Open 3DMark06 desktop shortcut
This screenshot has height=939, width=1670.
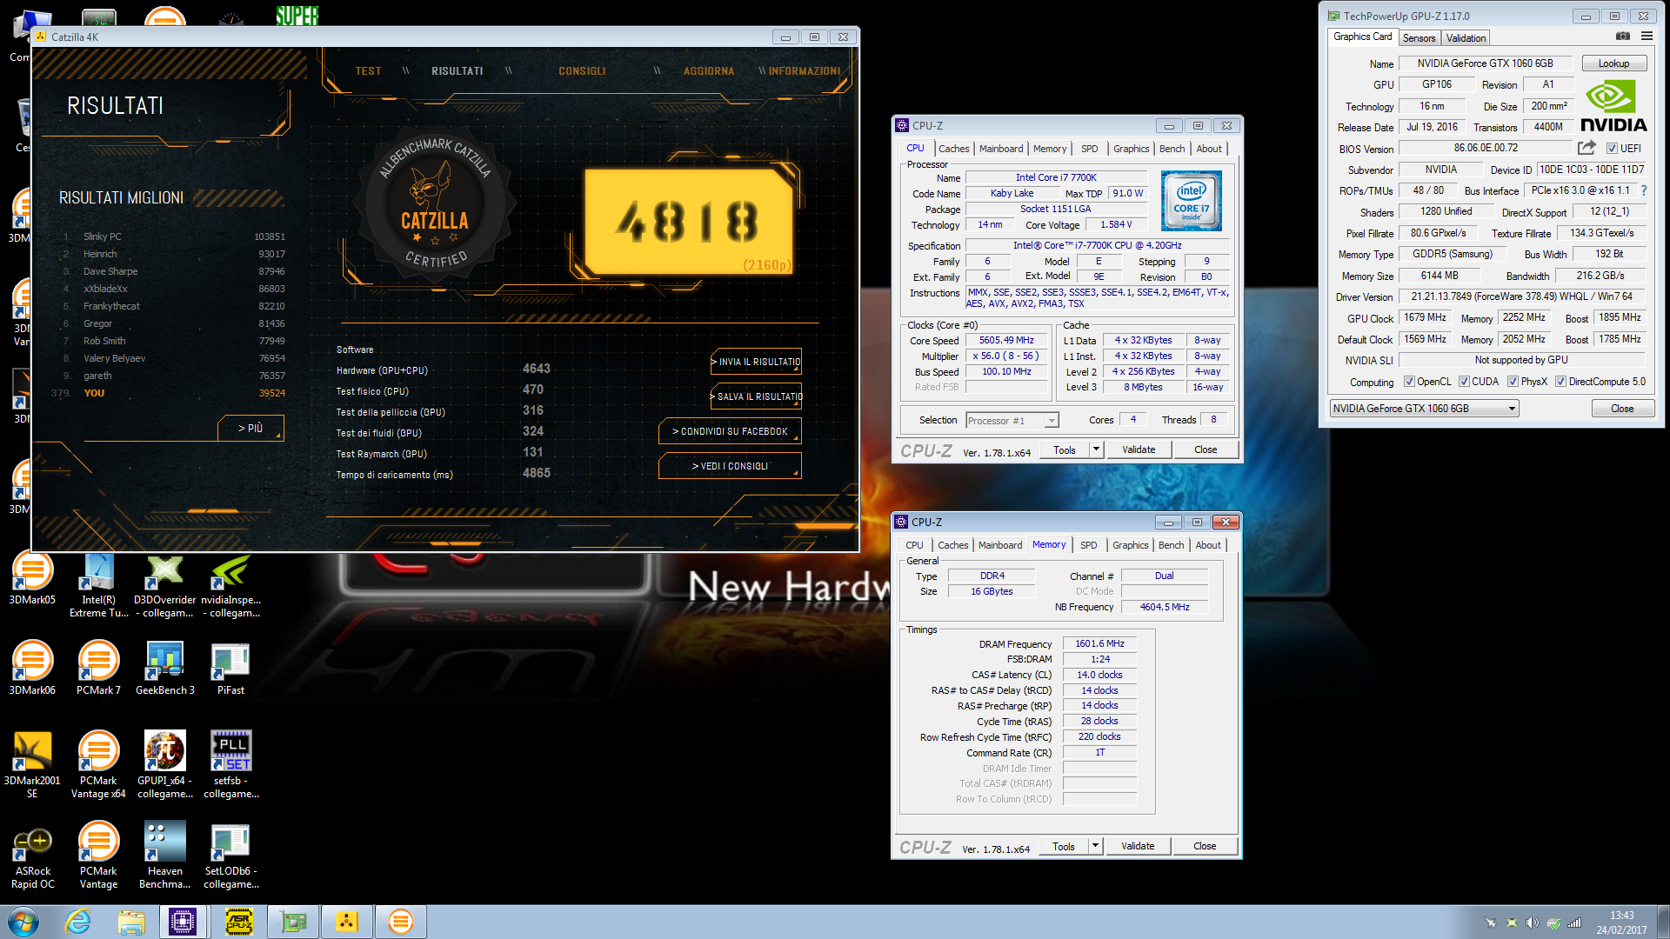click(x=32, y=668)
